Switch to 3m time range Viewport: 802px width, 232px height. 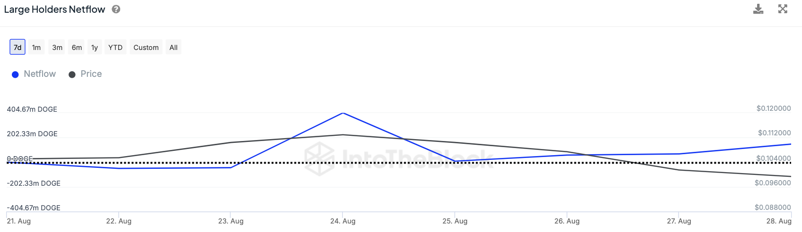tap(57, 47)
